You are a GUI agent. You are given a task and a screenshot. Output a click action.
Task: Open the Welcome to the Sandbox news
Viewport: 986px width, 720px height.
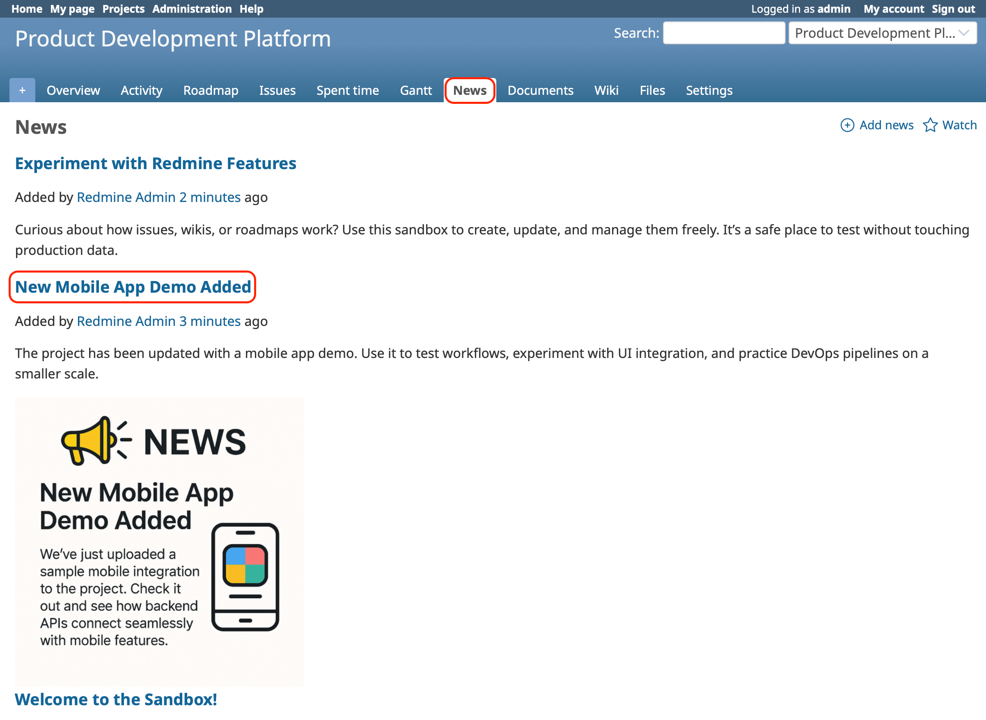[116, 699]
